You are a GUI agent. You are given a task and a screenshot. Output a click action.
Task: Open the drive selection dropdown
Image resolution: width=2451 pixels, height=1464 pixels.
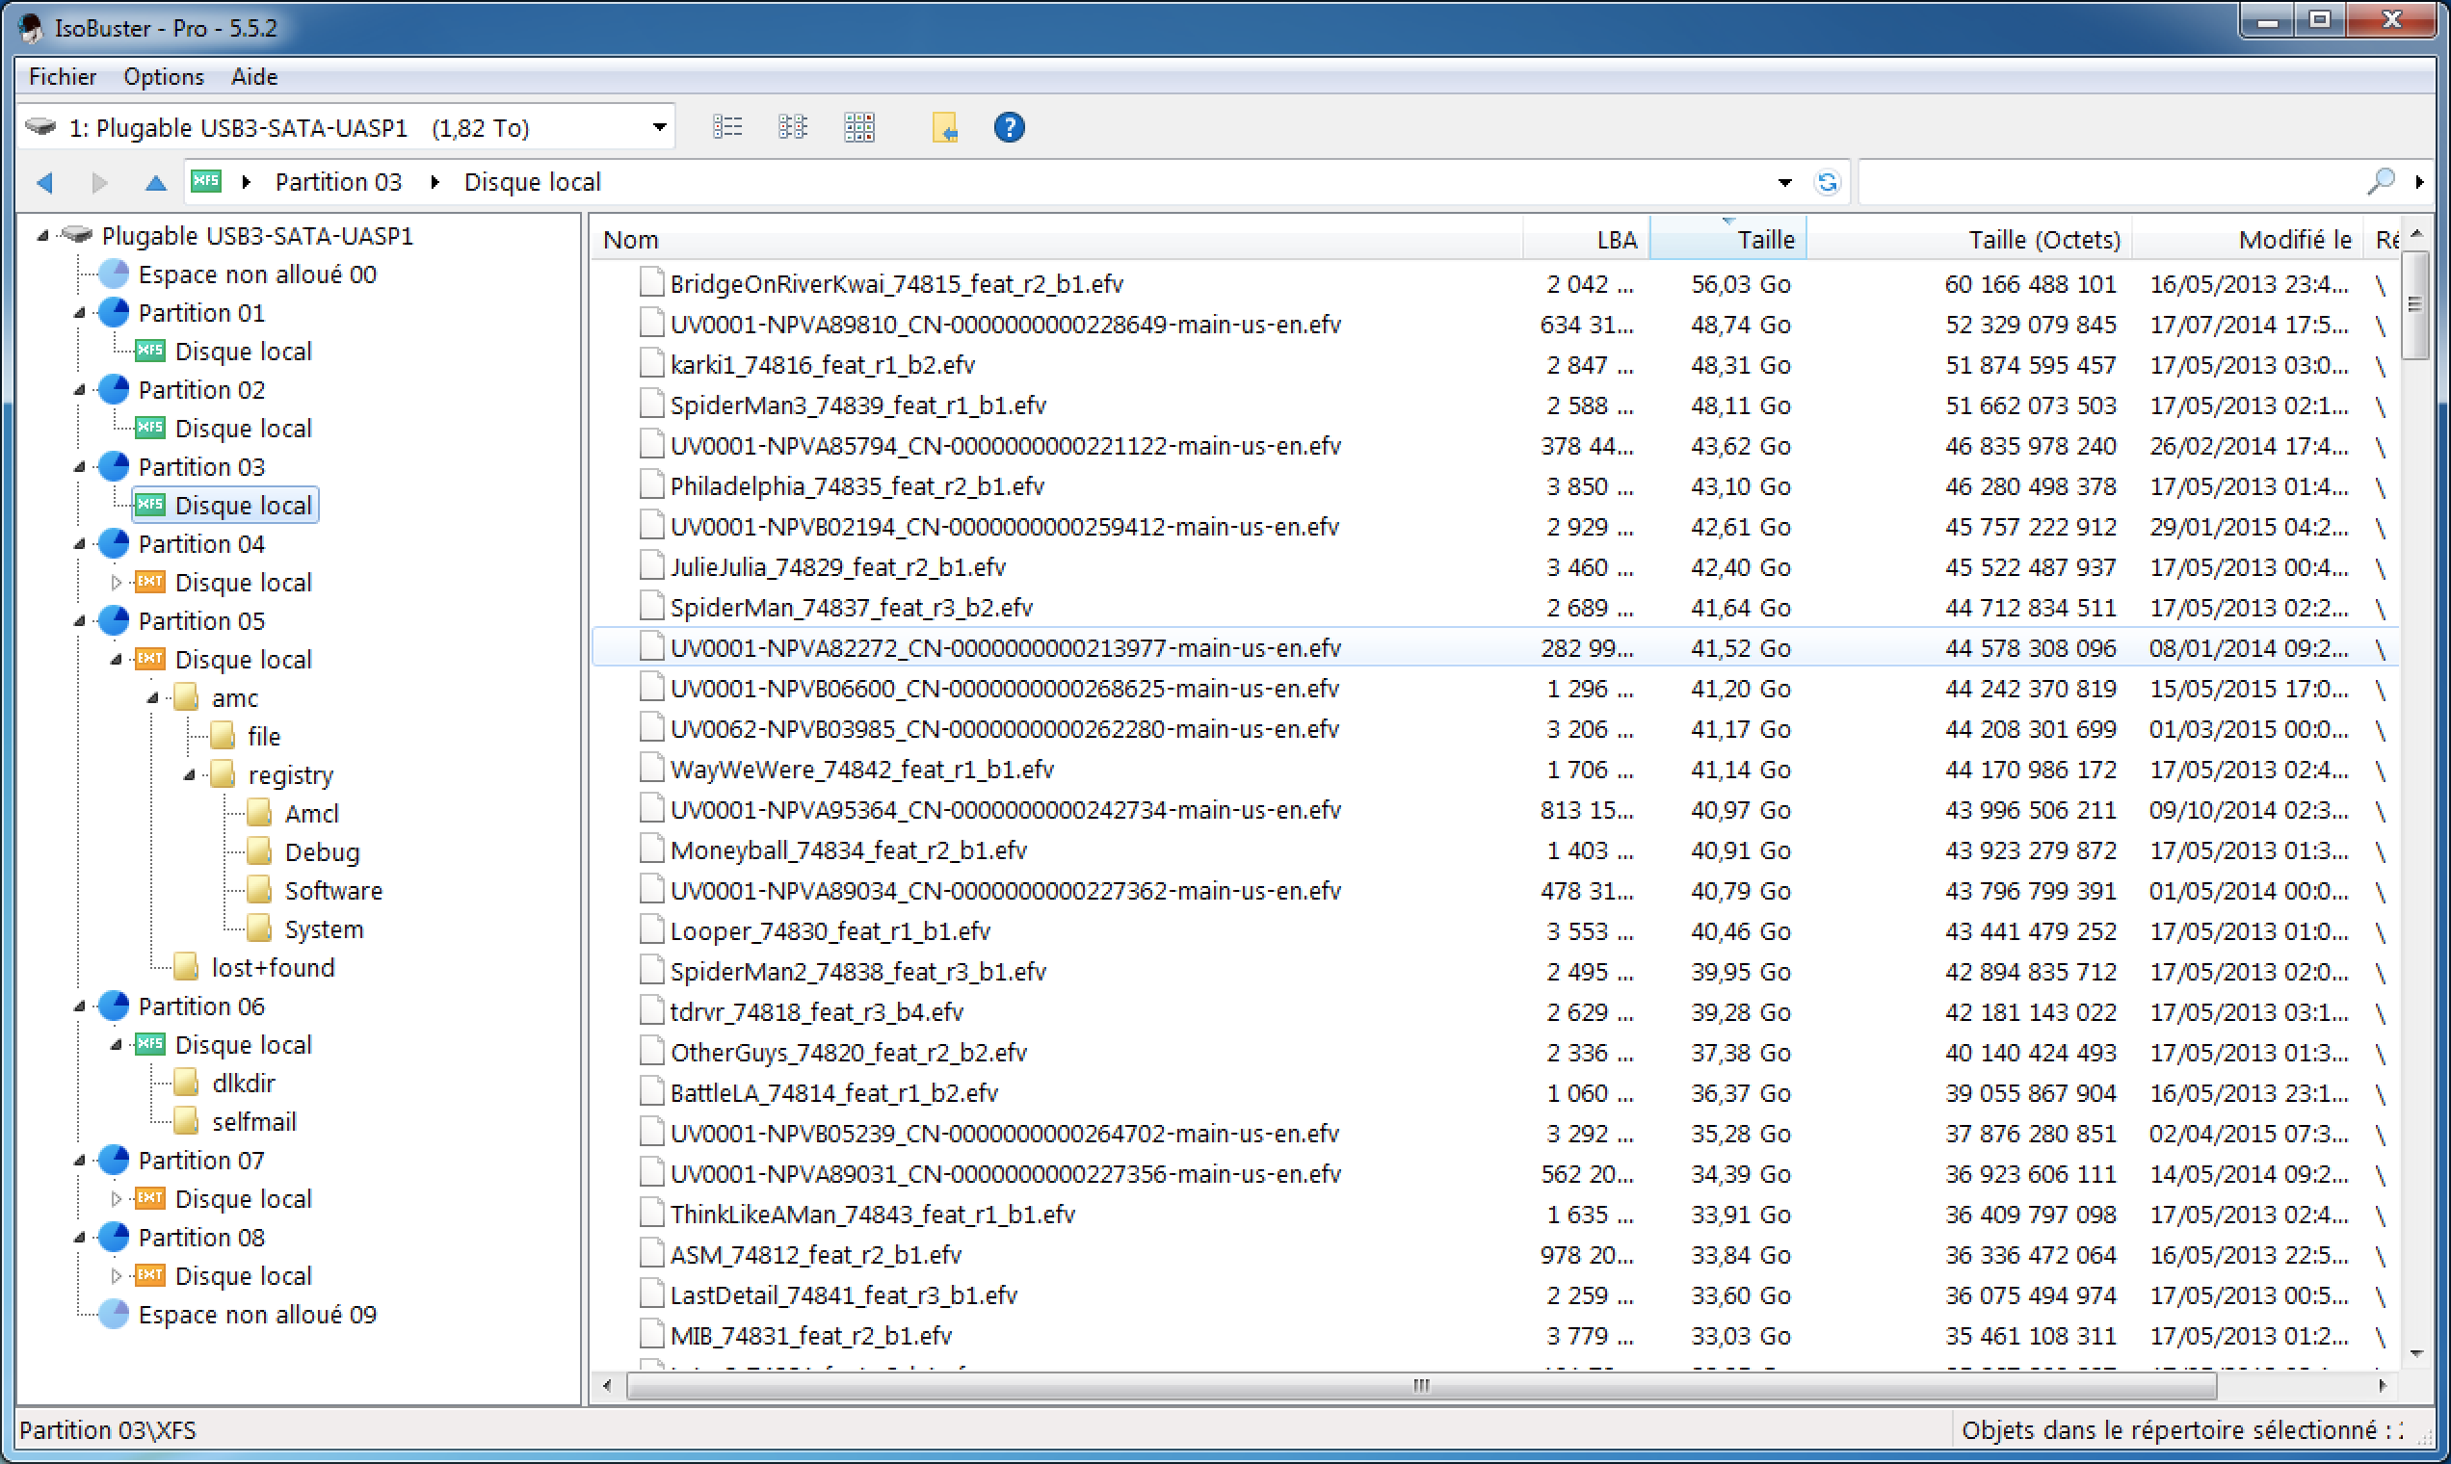click(659, 127)
